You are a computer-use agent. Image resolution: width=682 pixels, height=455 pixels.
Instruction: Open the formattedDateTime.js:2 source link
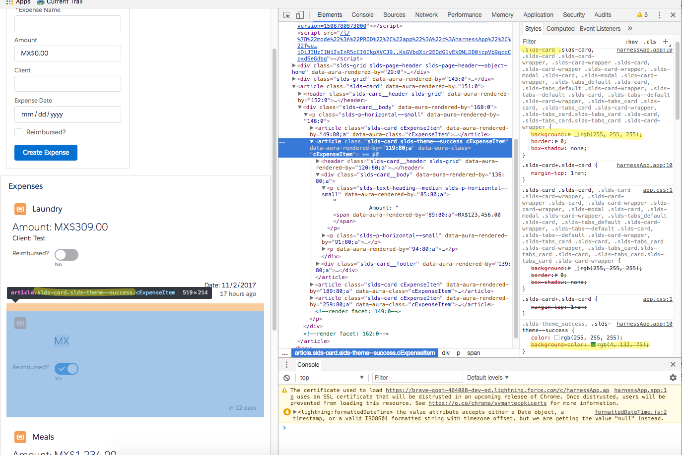pyautogui.click(x=630, y=412)
